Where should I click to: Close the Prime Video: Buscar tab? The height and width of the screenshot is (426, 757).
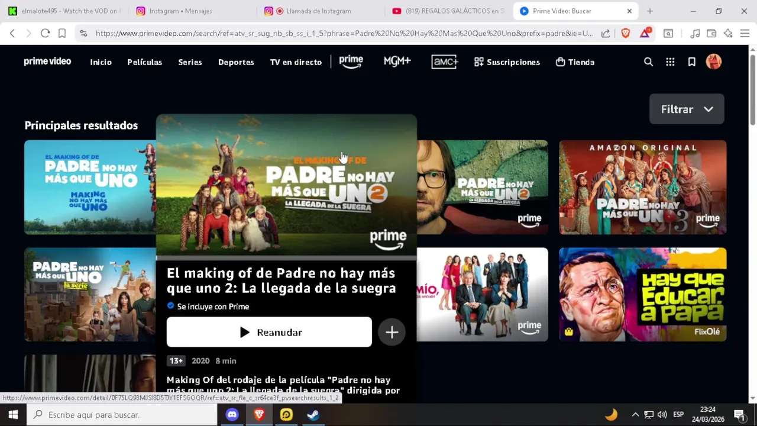pyautogui.click(x=629, y=11)
